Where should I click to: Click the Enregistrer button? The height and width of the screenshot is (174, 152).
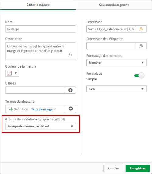coord(137,168)
